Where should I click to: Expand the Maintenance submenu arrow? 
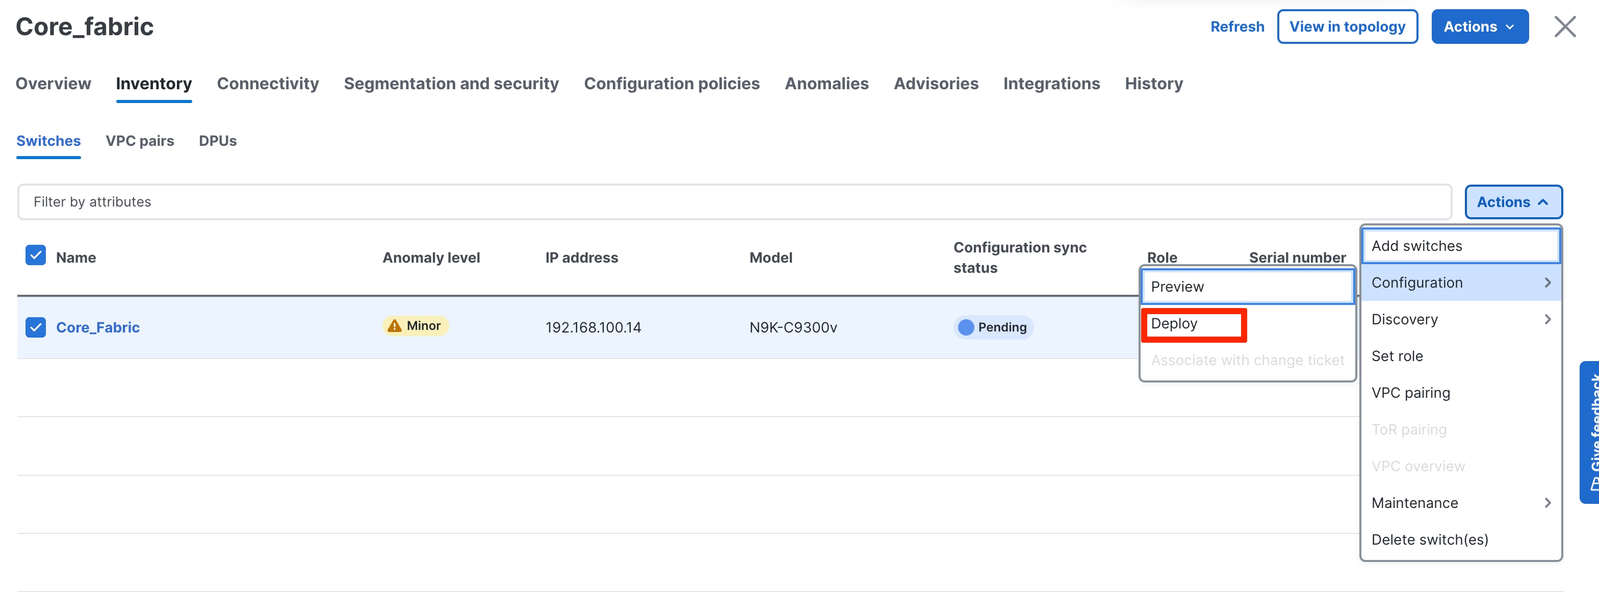pyautogui.click(x=1547, y=503)
